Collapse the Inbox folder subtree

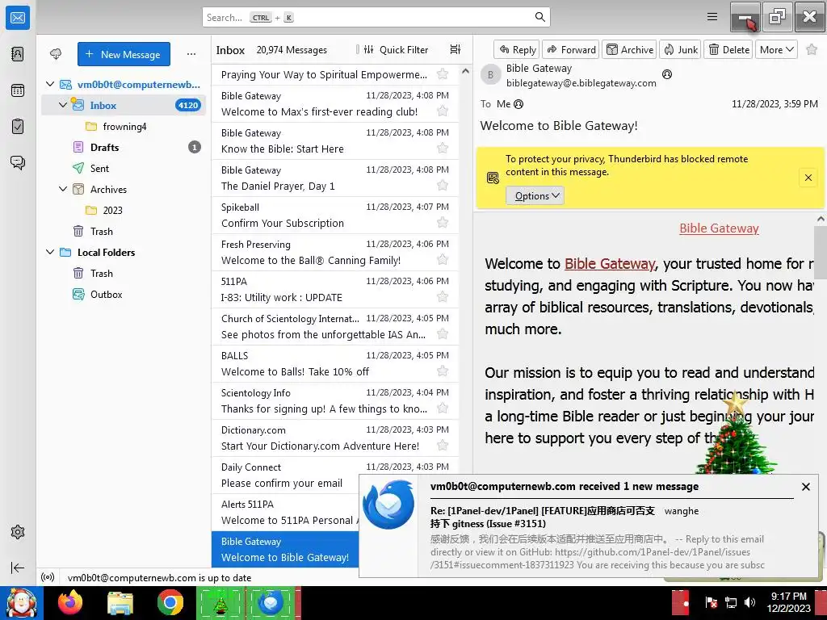tap(63, 104)
